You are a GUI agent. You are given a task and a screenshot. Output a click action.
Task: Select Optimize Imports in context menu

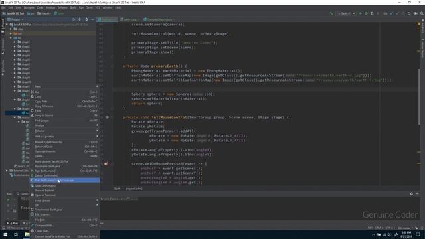coord(65,151)
